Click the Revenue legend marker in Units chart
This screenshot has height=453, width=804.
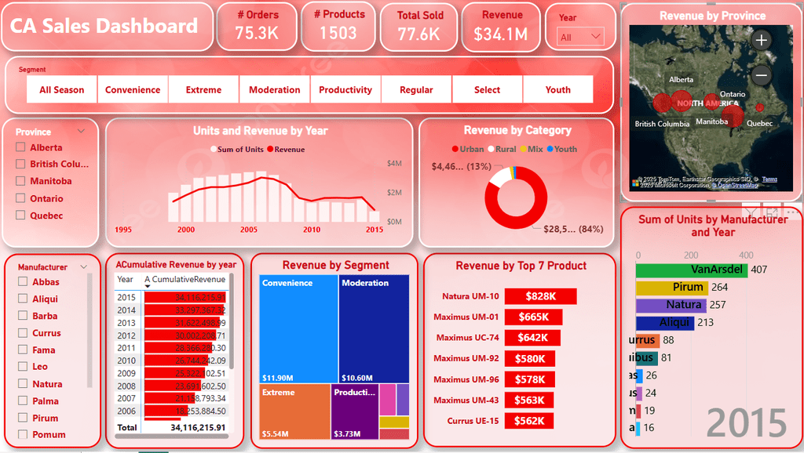pyautogui.click(x=270, y=150)
